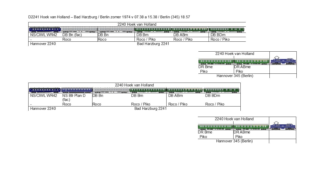Select the "DB Bn (fac)" label

(x=72, y=35)
